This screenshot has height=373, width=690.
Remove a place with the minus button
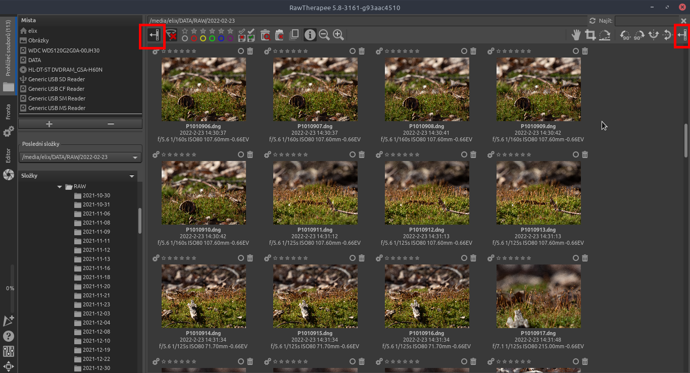111,124
